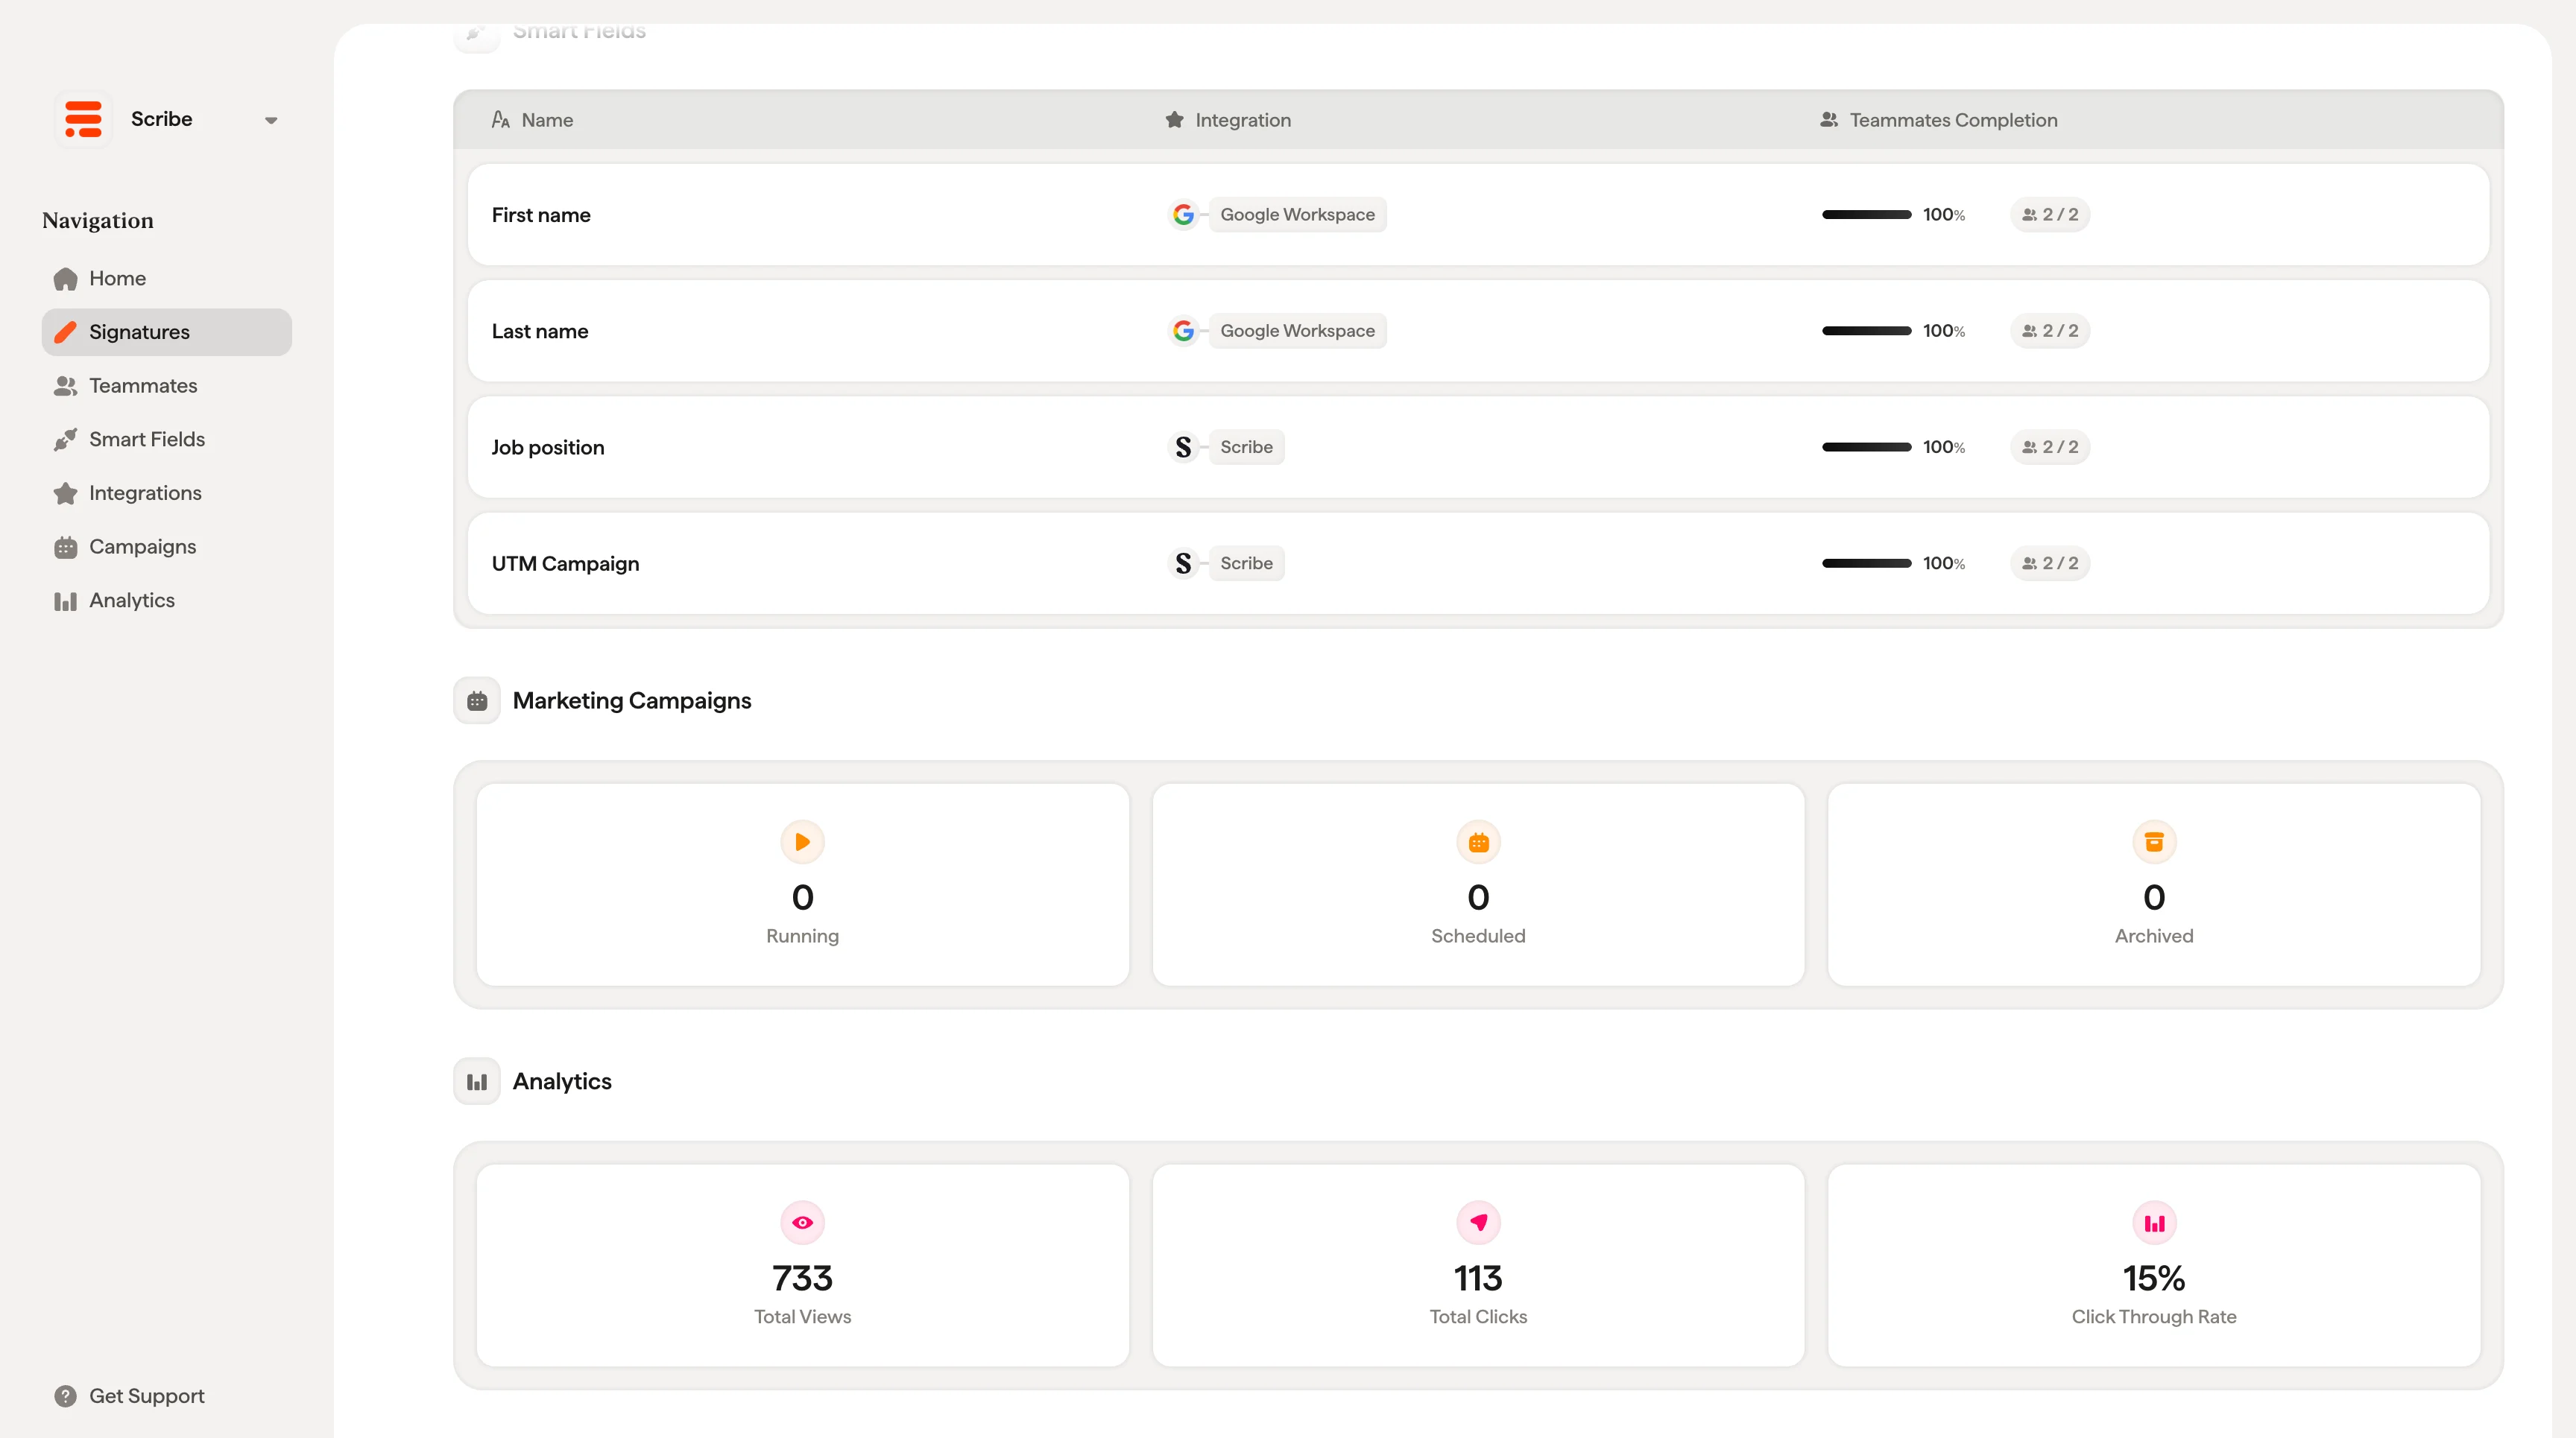Click the 2 / 2 badge in Last name row

[x=2049, y=331]
